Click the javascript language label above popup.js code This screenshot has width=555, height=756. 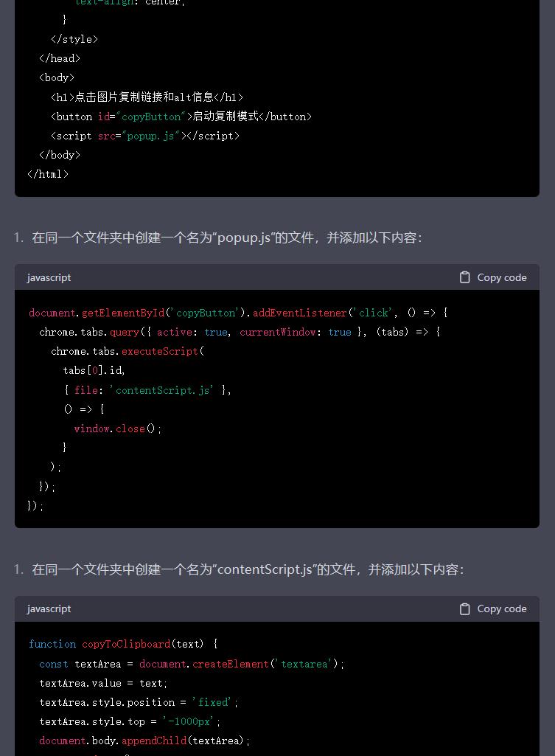pos(49,277)
